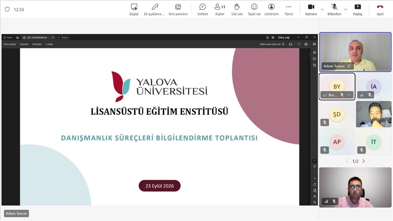This screenshot has width=393, height=221.
Task: Go to PDF viewer home icon
Action: click(x=18, y=37)
